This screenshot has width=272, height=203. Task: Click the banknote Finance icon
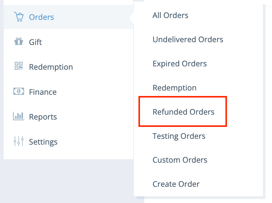(x=19, y=91)
